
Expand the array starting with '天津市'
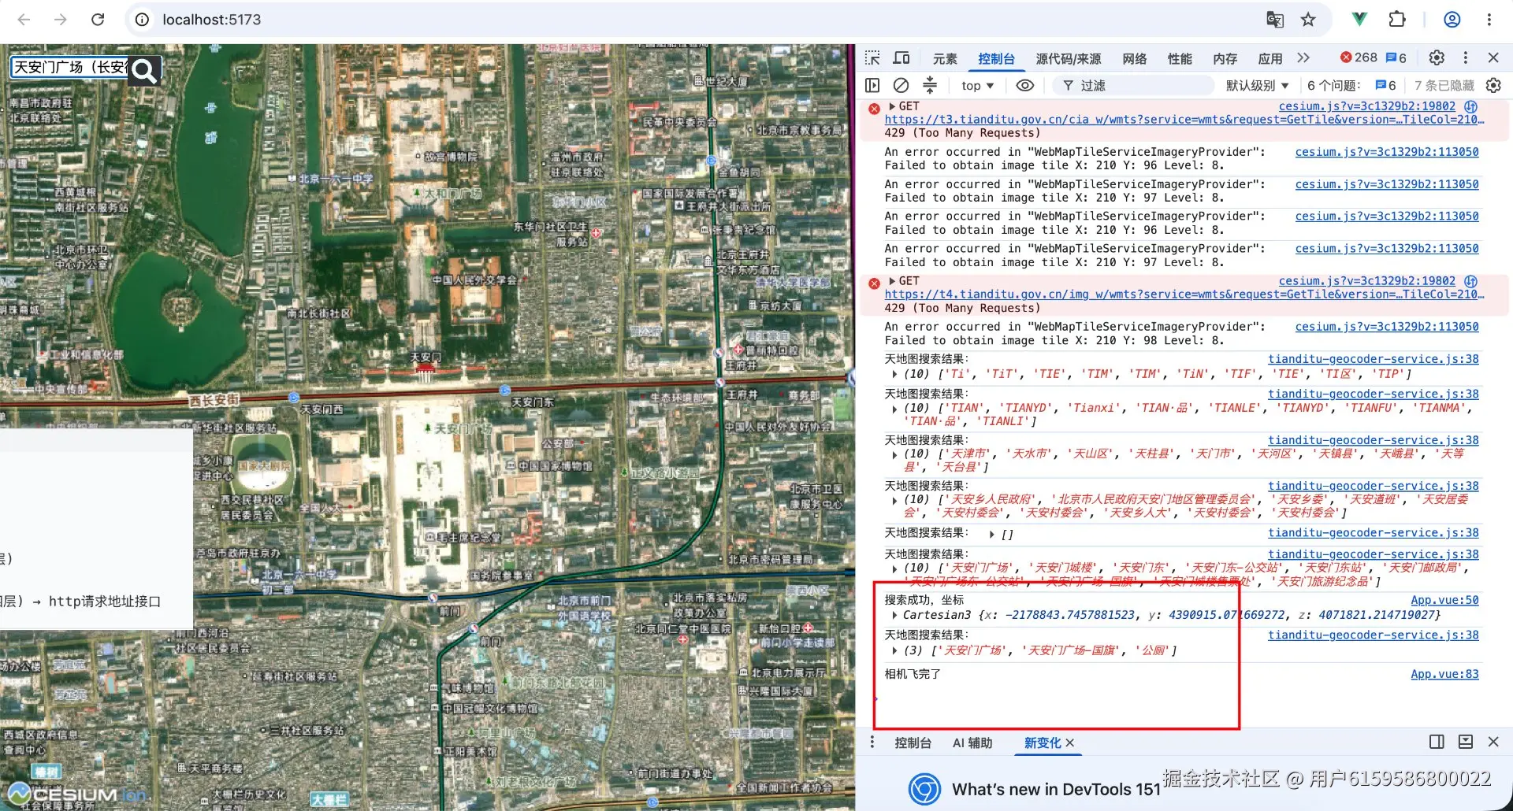point(894,454)
